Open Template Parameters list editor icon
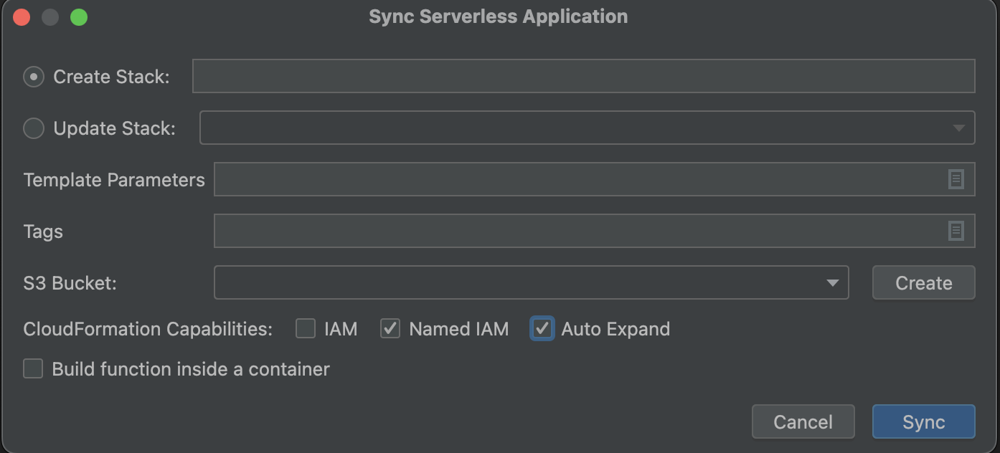 pos(956,179)
